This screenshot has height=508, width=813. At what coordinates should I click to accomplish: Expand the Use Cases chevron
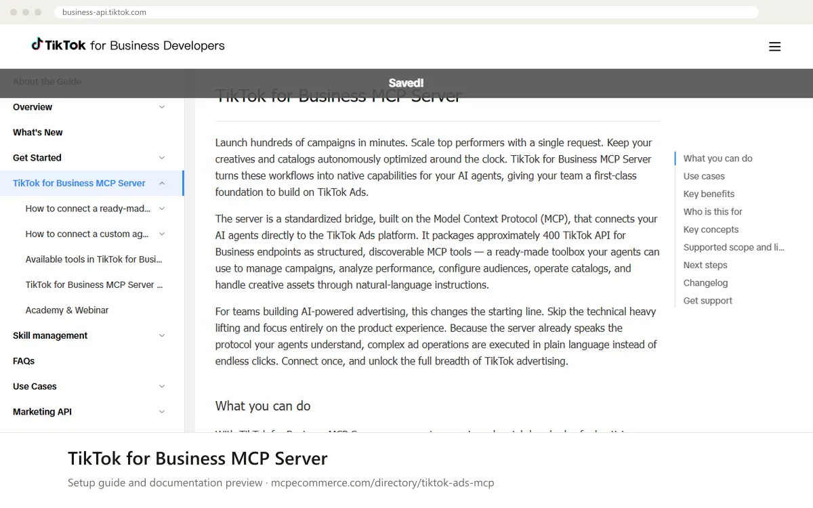162,386
